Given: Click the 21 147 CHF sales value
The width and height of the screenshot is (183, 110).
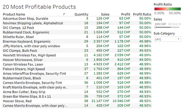Looking at the screenshot, I should click(100, 101).
